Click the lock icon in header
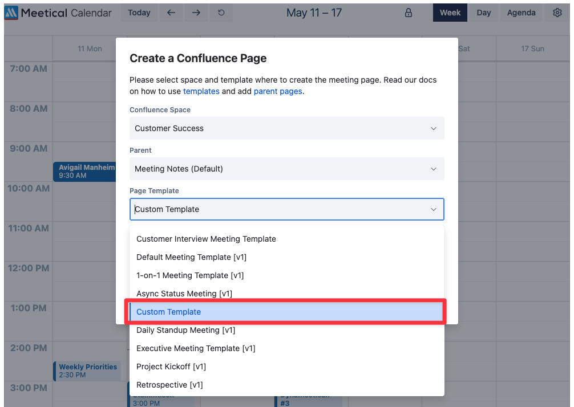 point(409,13)
